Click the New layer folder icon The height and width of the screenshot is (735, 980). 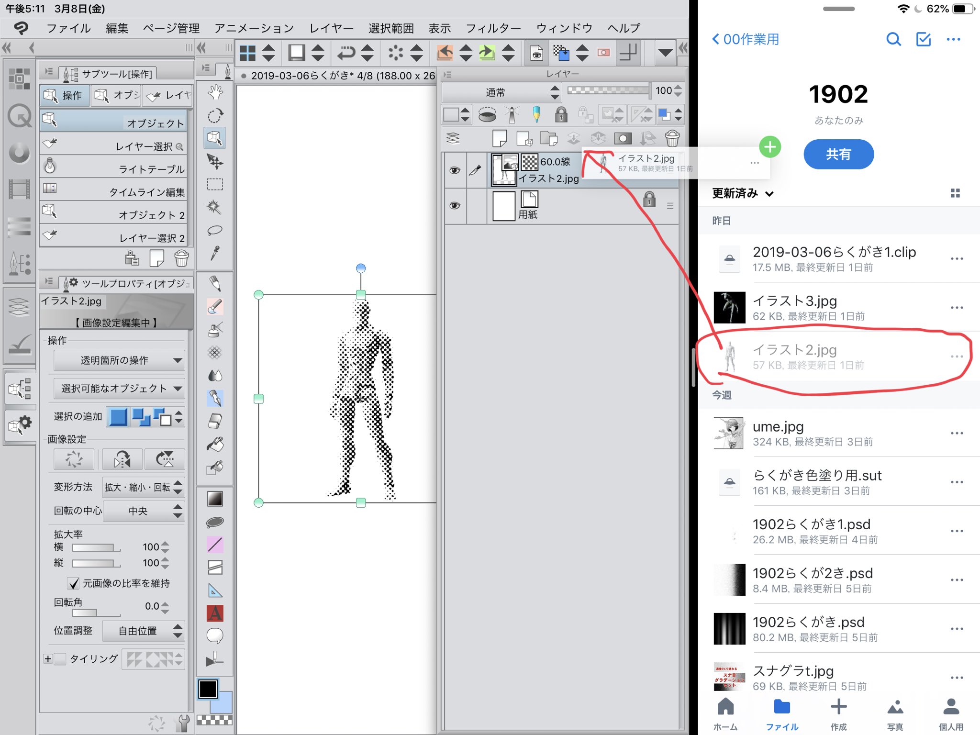[549, 139]
